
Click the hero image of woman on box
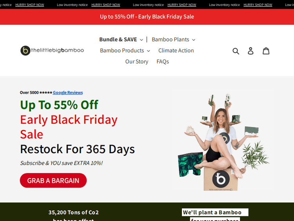point(223,142)
